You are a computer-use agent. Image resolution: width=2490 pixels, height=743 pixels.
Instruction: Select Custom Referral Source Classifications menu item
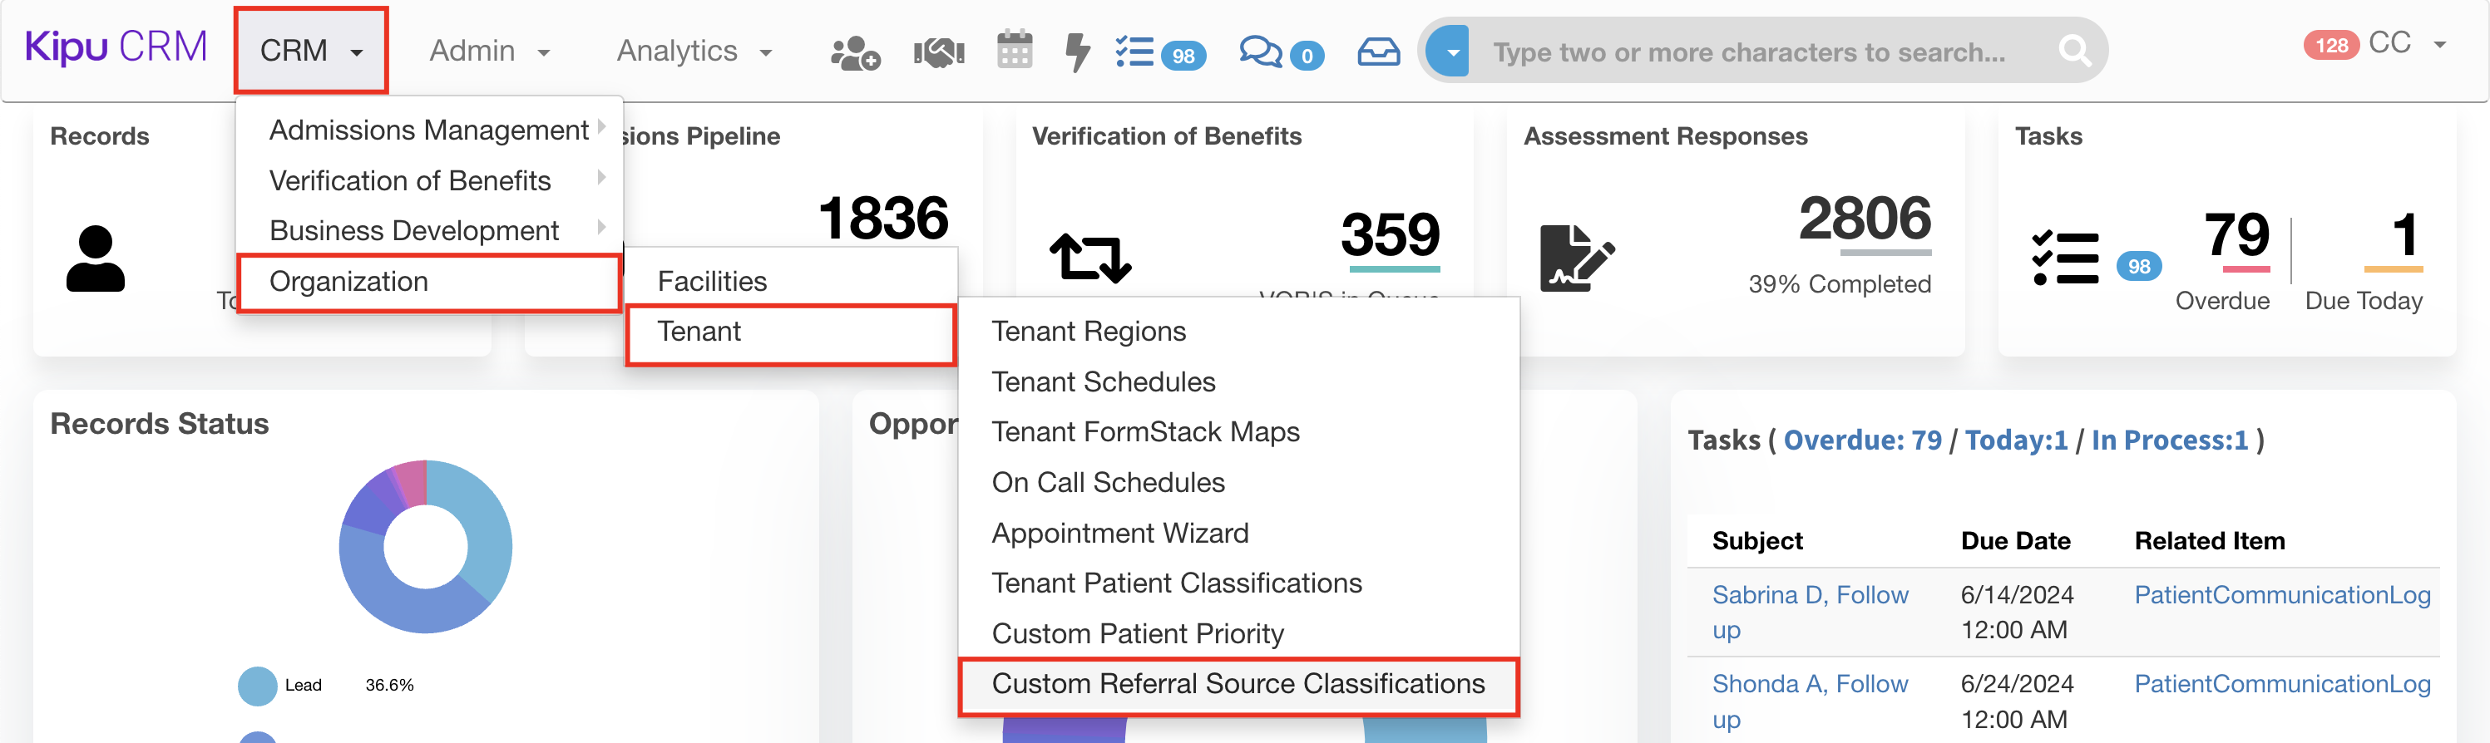point(1238,684)
